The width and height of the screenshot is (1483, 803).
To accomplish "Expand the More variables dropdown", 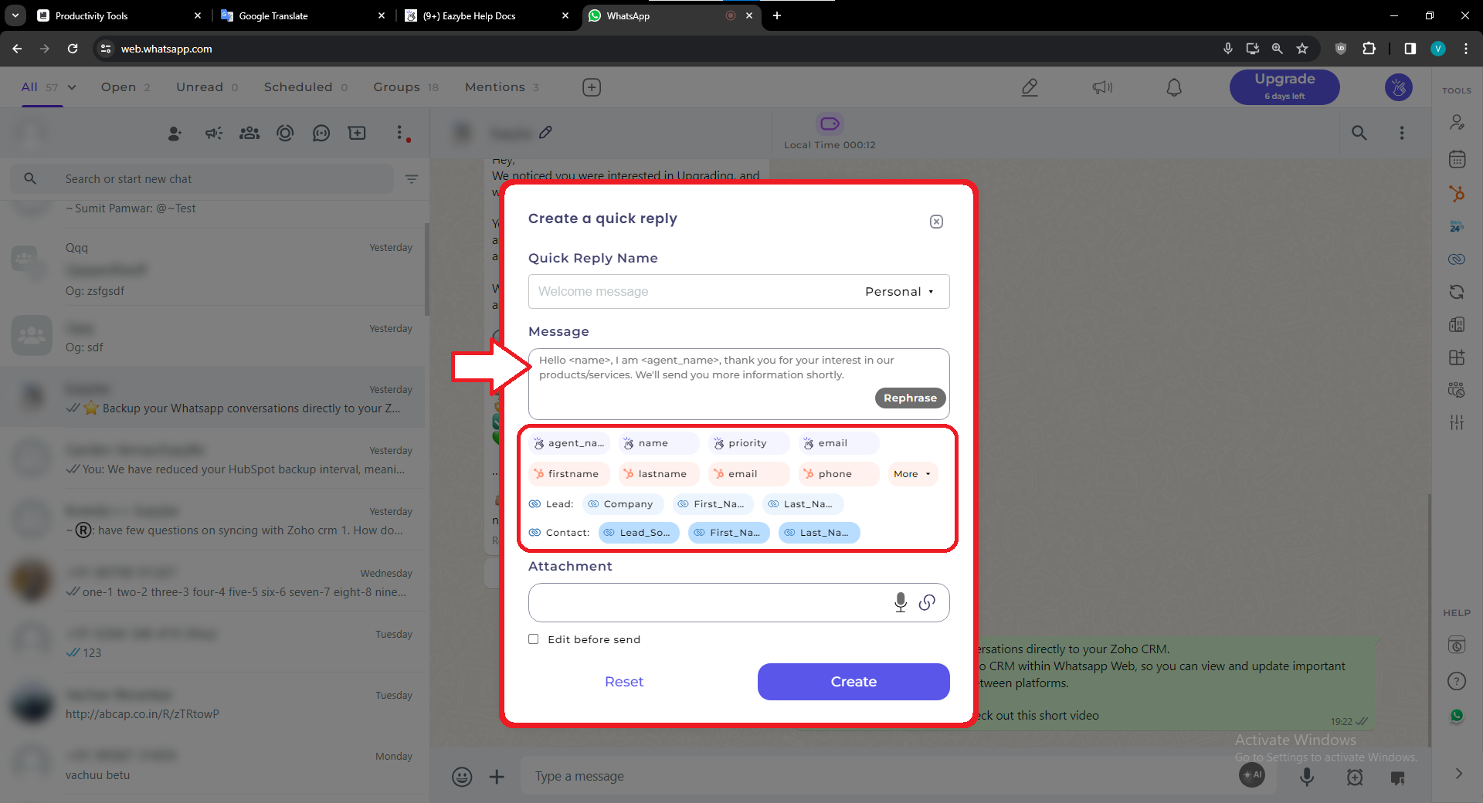I will pyautogui.click(x=912, y=474).
